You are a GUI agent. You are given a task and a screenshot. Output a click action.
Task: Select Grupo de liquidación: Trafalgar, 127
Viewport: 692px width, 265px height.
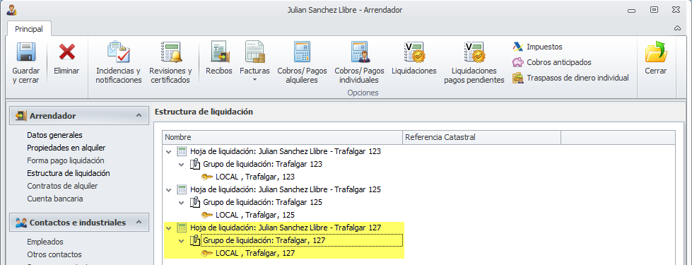264,241
